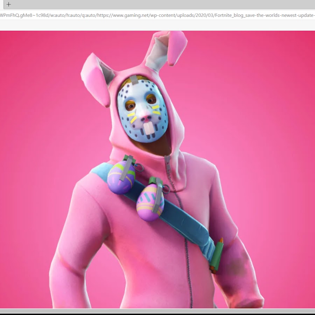Image resolution: width=315 pixels, height=315 pixels.
Task: Click the pink bunny Fortnite image
Action: point(157,169)
